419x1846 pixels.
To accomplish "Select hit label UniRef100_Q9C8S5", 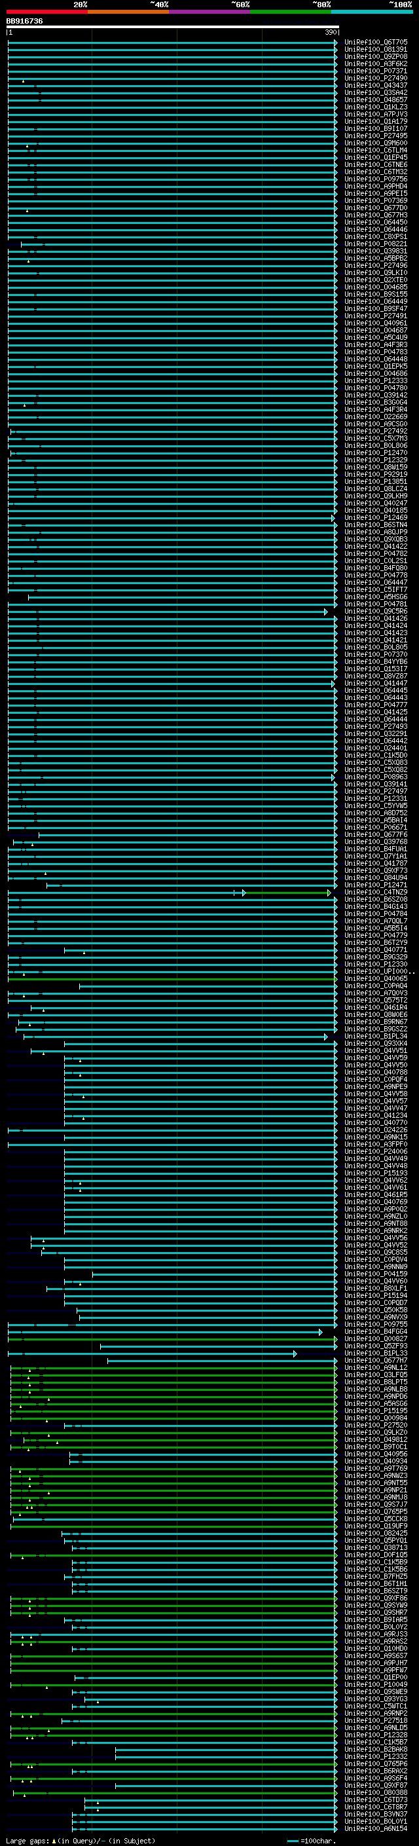I will click(x=376, y=1253).
